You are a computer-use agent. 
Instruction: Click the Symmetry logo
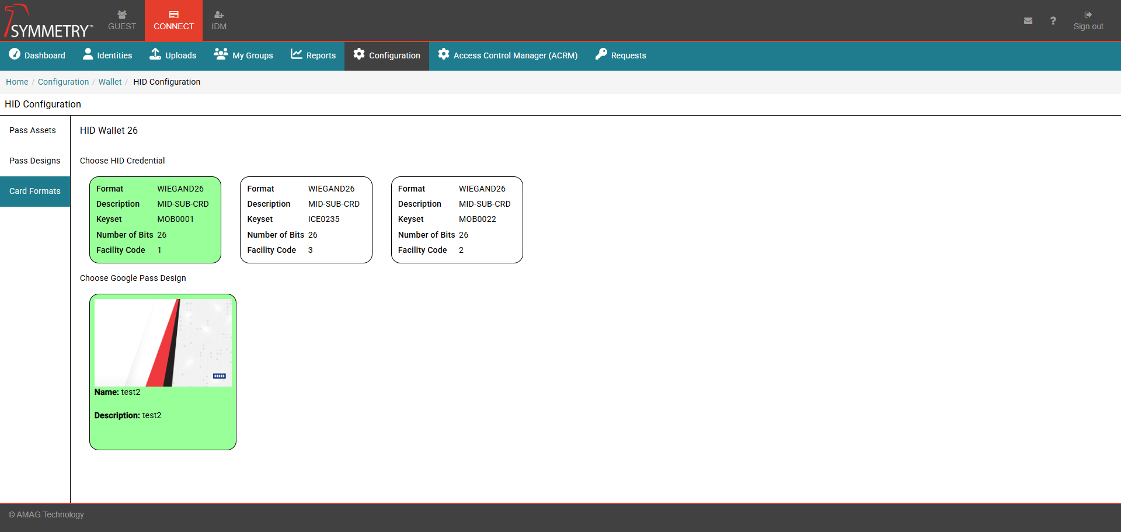[48, 21]
